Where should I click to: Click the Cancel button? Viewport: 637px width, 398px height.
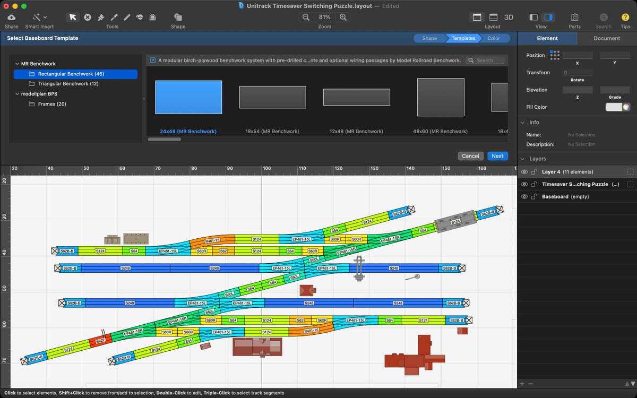tap(470, 156)
